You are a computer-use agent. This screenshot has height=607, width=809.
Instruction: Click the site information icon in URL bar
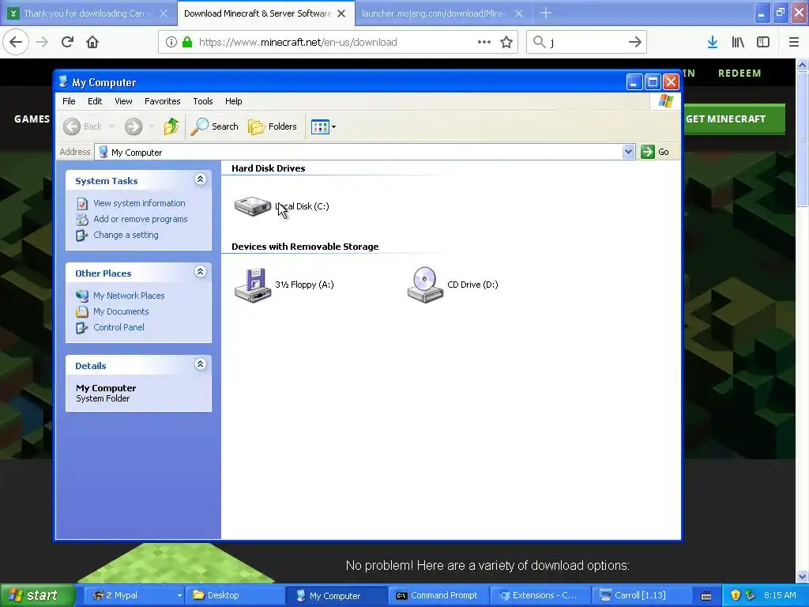171,43
